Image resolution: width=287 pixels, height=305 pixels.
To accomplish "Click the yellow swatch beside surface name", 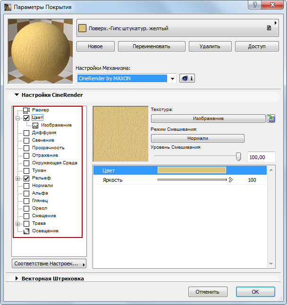I will coord(82,28).
